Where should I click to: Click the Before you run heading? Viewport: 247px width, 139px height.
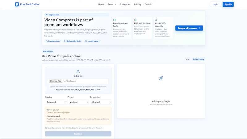click(53, 110)
